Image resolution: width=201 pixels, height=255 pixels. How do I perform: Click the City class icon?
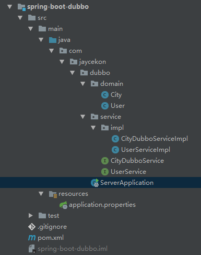pyautogui.click(x=105, y=95)
